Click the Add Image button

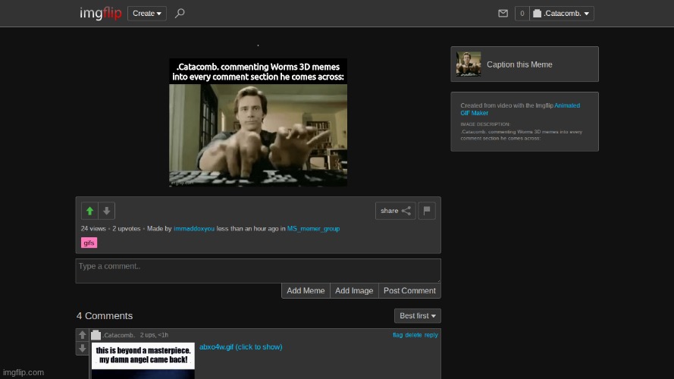click(354, 290)
